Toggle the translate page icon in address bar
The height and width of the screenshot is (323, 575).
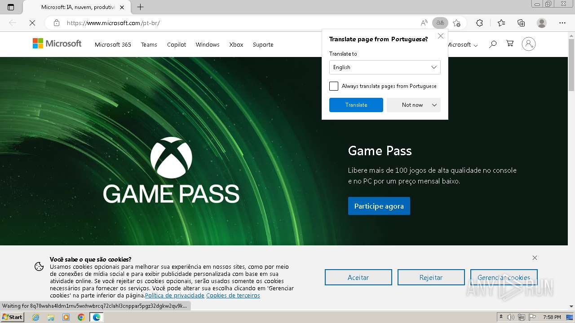(x=440, y=23)
